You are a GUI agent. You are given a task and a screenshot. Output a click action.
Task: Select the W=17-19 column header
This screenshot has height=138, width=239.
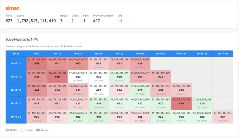coord(223,54)
